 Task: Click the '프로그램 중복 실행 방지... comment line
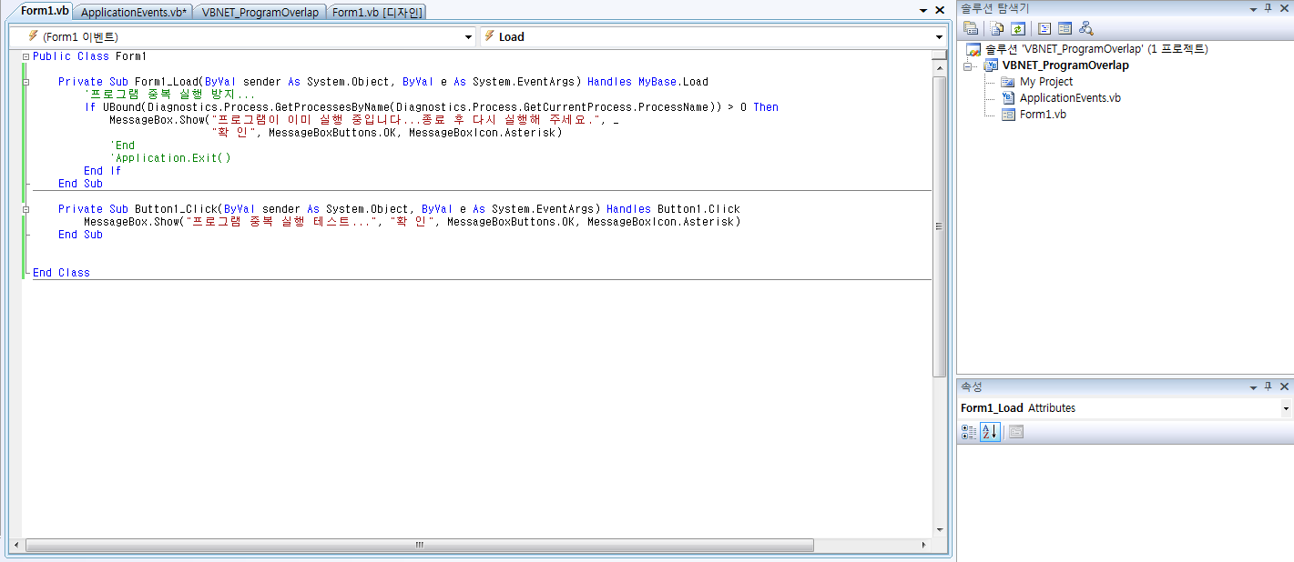tap(169, 95)
